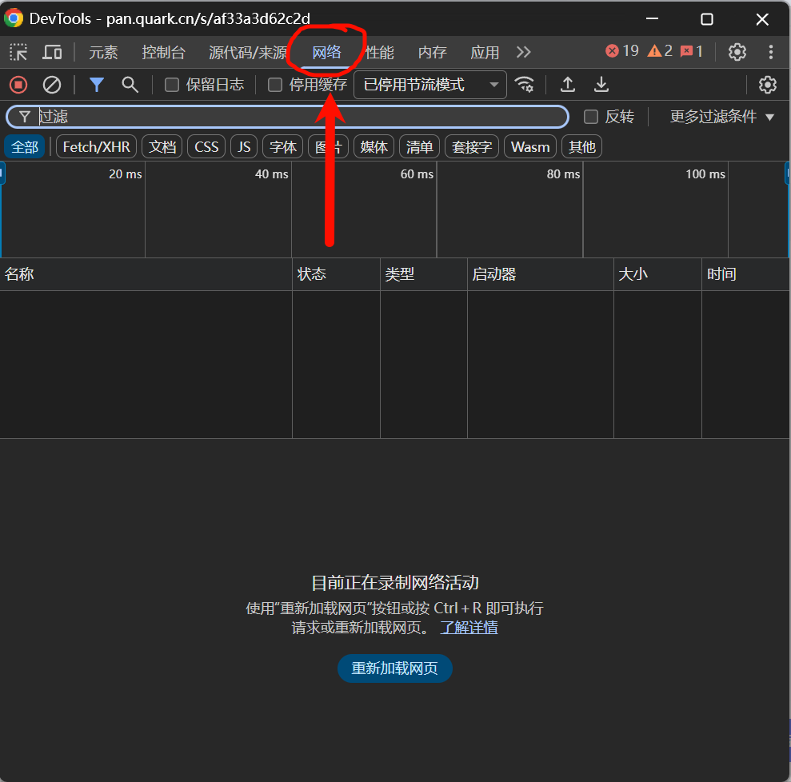This screenshot has height=782, width=791.
Task: Open the network search magnifier
Action: pyautogui.click(x=130, y=85)
